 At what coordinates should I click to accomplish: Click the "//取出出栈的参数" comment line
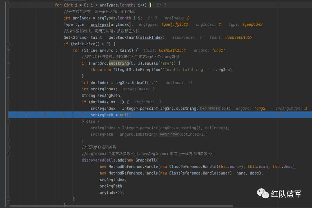pyautogui.click(x=130, y=57)
